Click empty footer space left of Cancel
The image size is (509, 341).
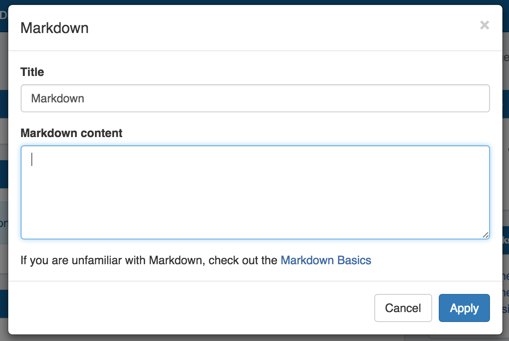point(186,308)
